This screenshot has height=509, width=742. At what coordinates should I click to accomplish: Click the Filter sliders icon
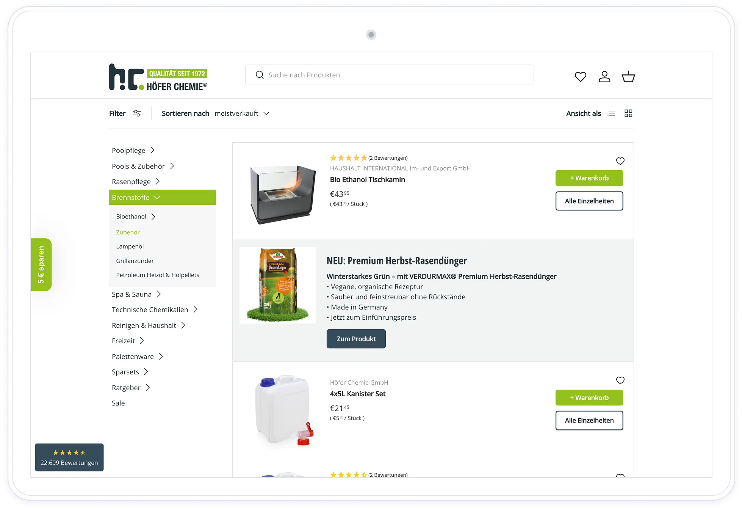pos(137,113)
